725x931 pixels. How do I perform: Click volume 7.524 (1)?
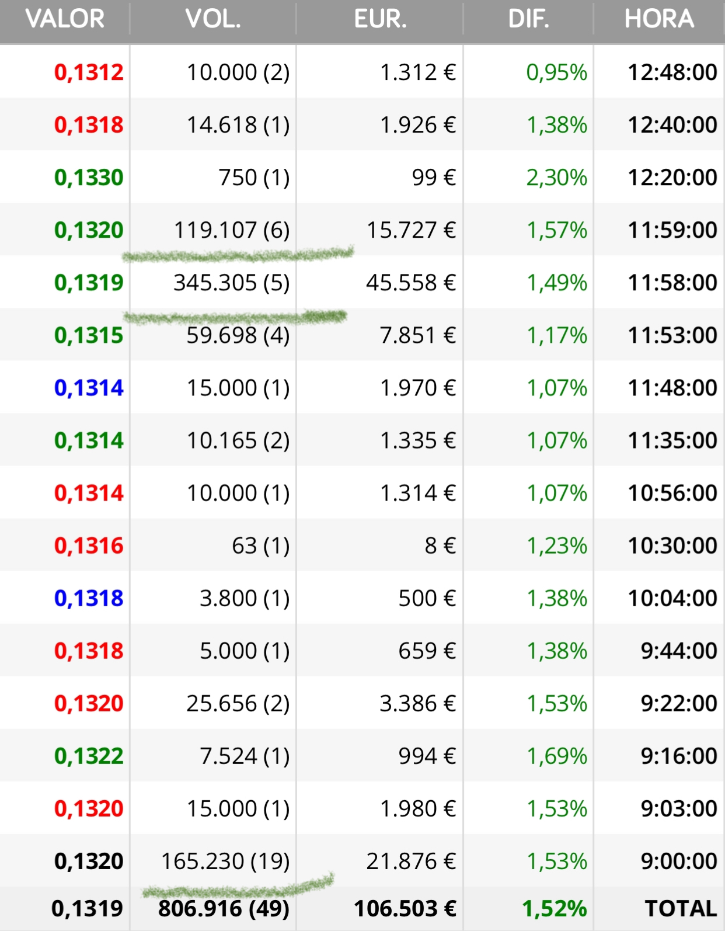point(245,756)
